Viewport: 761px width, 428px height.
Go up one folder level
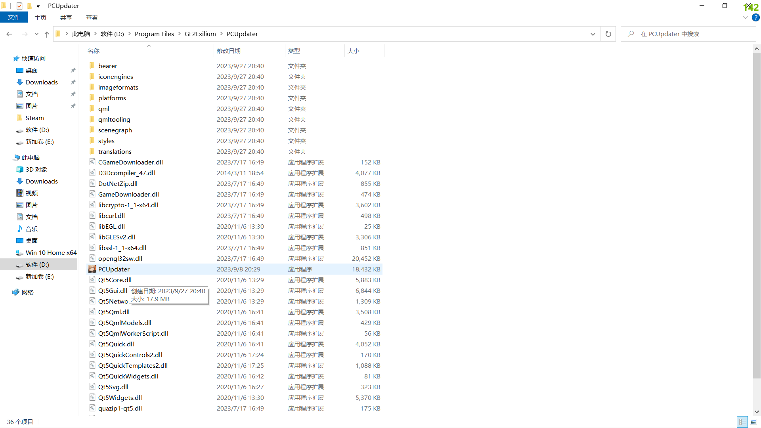47,34
